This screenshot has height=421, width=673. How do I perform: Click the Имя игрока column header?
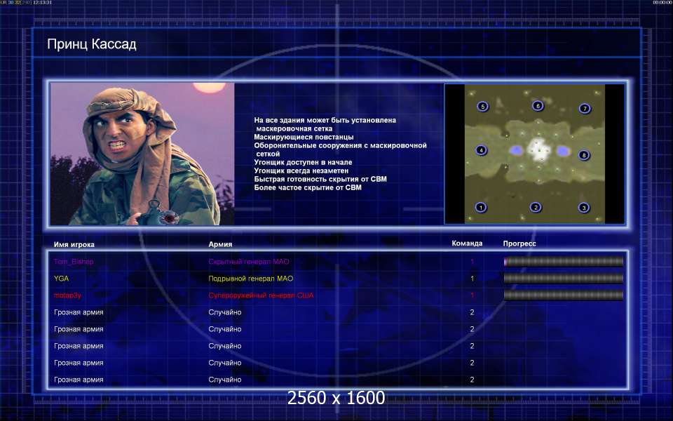click(74, 244)
